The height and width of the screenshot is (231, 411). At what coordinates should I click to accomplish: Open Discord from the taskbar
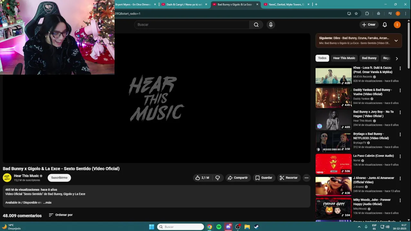pos(228,227)
